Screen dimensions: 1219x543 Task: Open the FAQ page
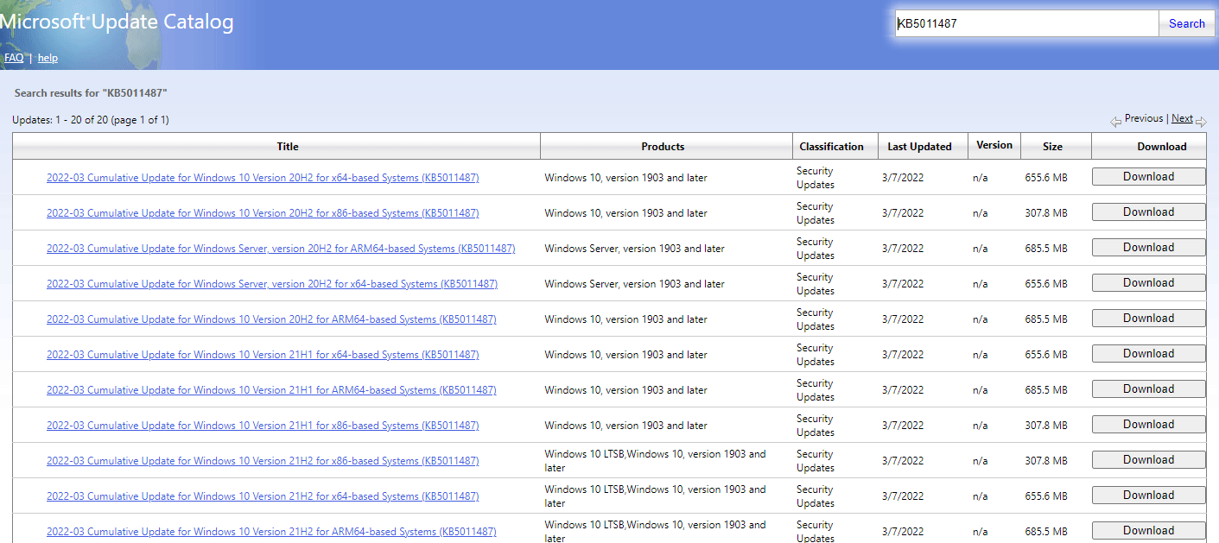pyautogui.click(x=13, y=57)
